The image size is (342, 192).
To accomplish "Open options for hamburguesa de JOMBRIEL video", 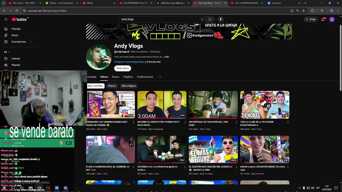I will click(x=134, y=167).
